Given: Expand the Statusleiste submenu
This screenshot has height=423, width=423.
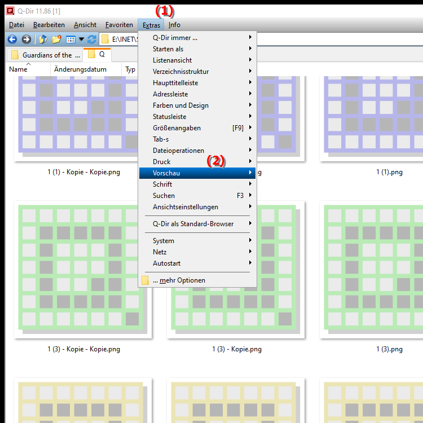Looking at the screenshot, I should click(197, 117).
